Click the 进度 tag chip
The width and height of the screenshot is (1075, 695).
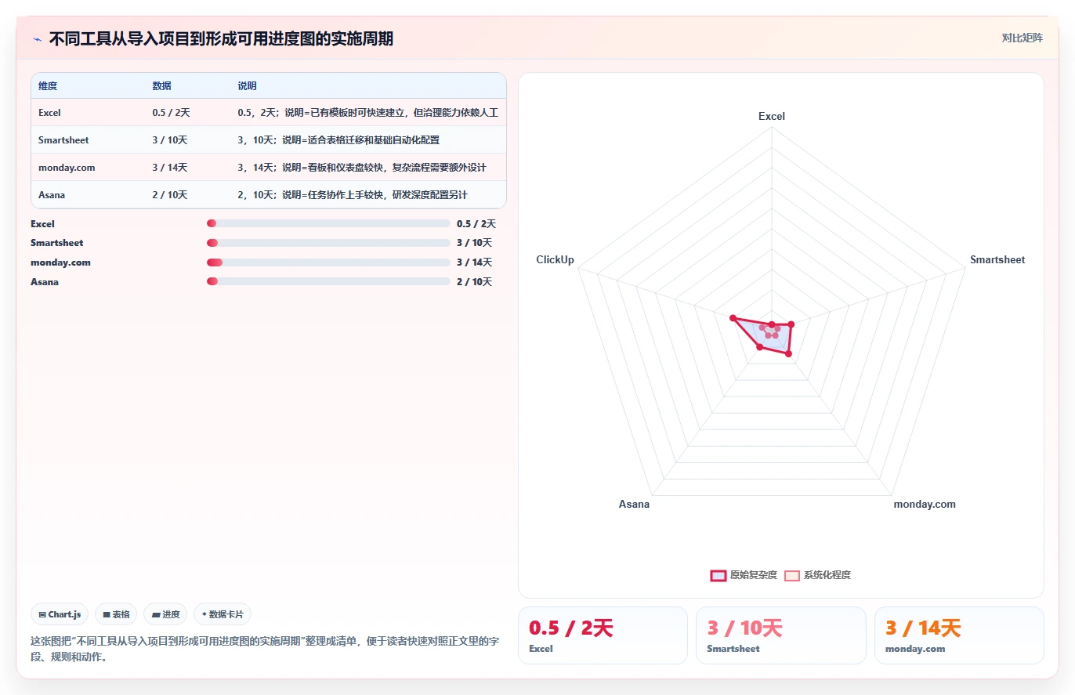[x=165, y=614]
